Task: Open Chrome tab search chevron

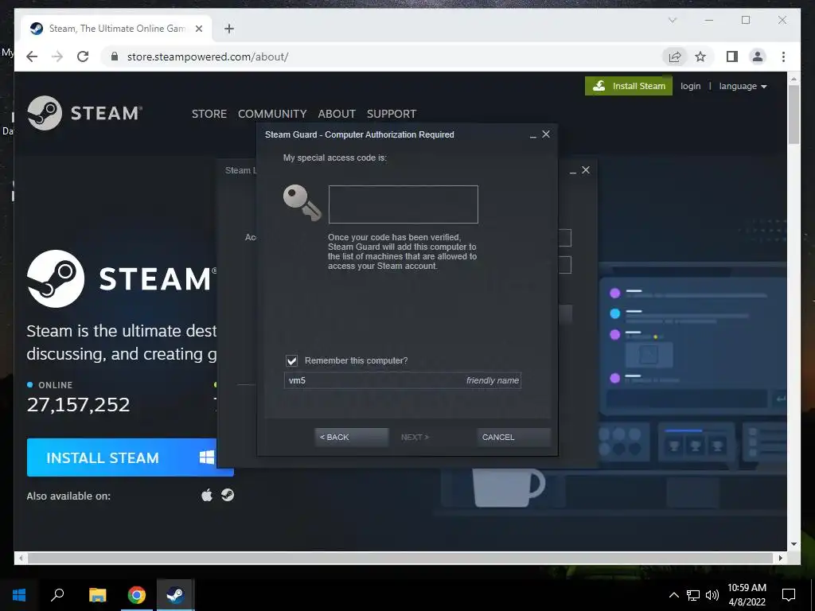Action: coord(673,20)
